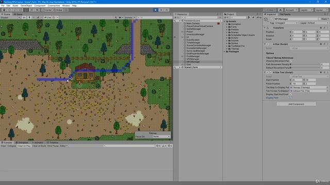The width and height of the screenshot is (330, 185).
Task: Select the Tilemap folder in Project
Action: (235, 49)
